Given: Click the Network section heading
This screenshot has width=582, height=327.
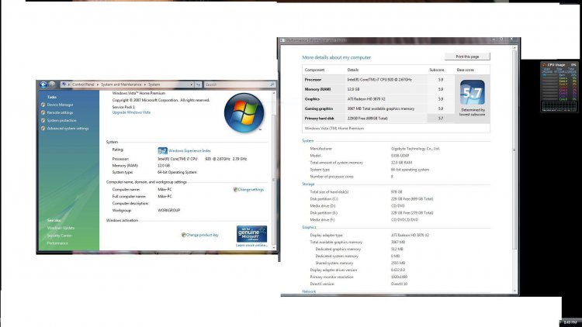Looking at the screenshot, I should [309, 291].
